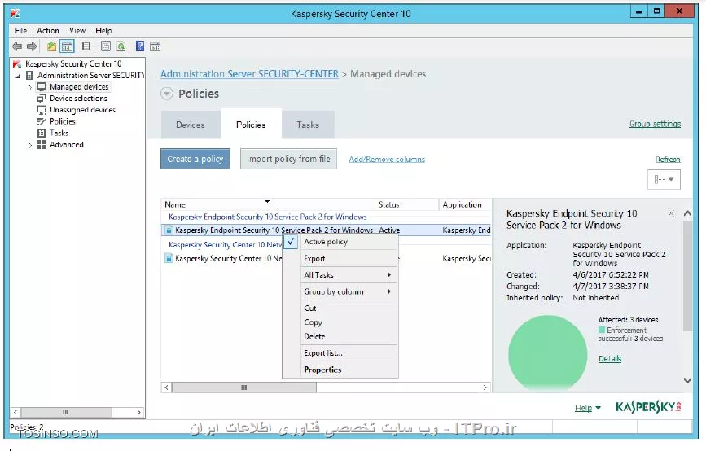Toggle the Show/Hide Console Tree toolbar icon

(67, 46)
